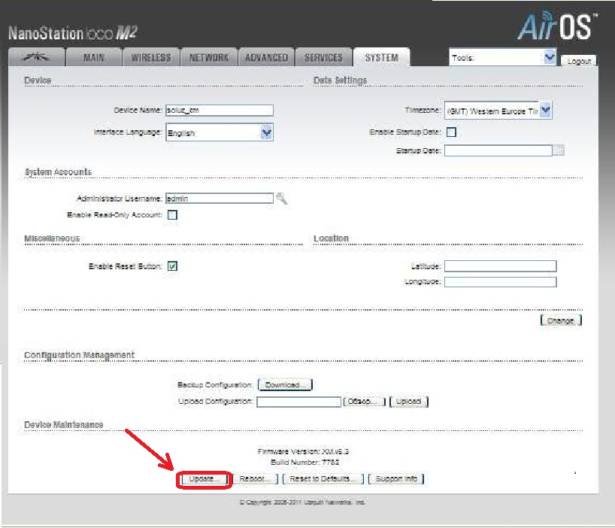Image resolution: width=615 pixels, height=528 pixels.
Task: Click the Upload Configuration file path field
Action: coord(298,402)
